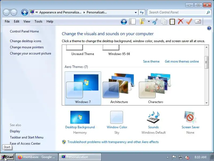This screenshot has height=161, width=214.
Task: Open the Edit menu
Action: (x=17, y=21)
